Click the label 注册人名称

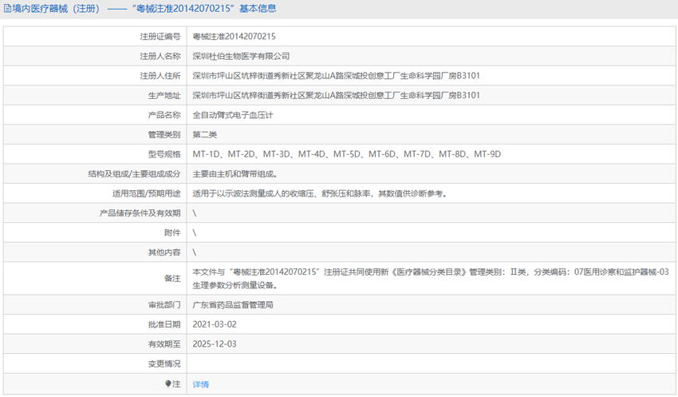160,56
